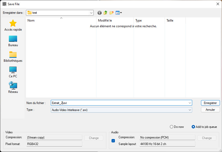Viewport: 222px width, 152px height.
Task: Select Add to job queue option
Action: click(x=204, y=127)
